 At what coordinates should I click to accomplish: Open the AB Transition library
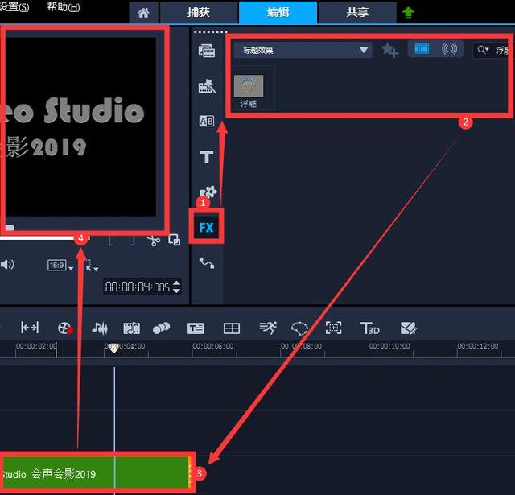point(207,122)
